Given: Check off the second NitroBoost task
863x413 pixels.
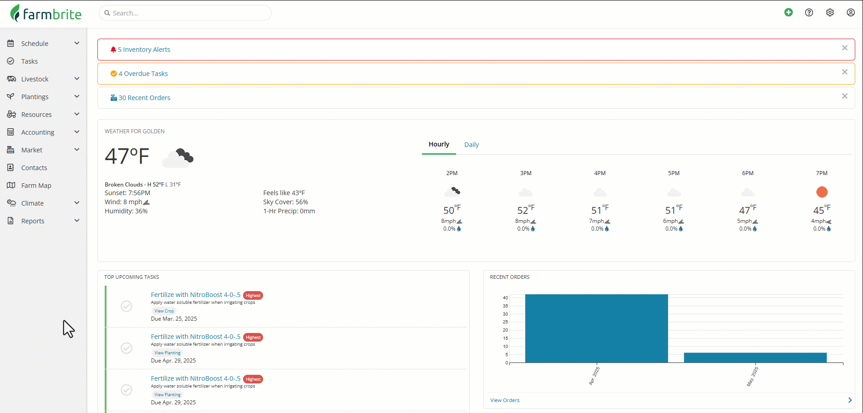Looking at the screenshot, I should (x=127, y=348).
